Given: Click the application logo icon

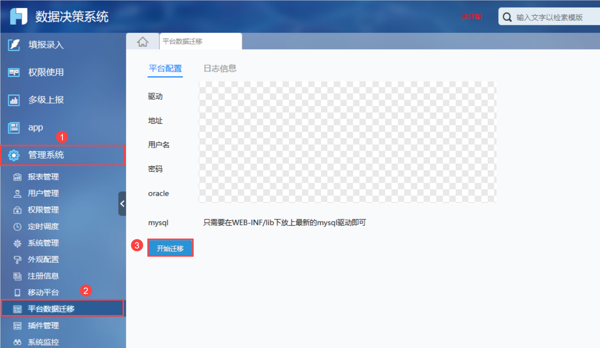Looking at the screenshot, I should (x=18, y=16).
